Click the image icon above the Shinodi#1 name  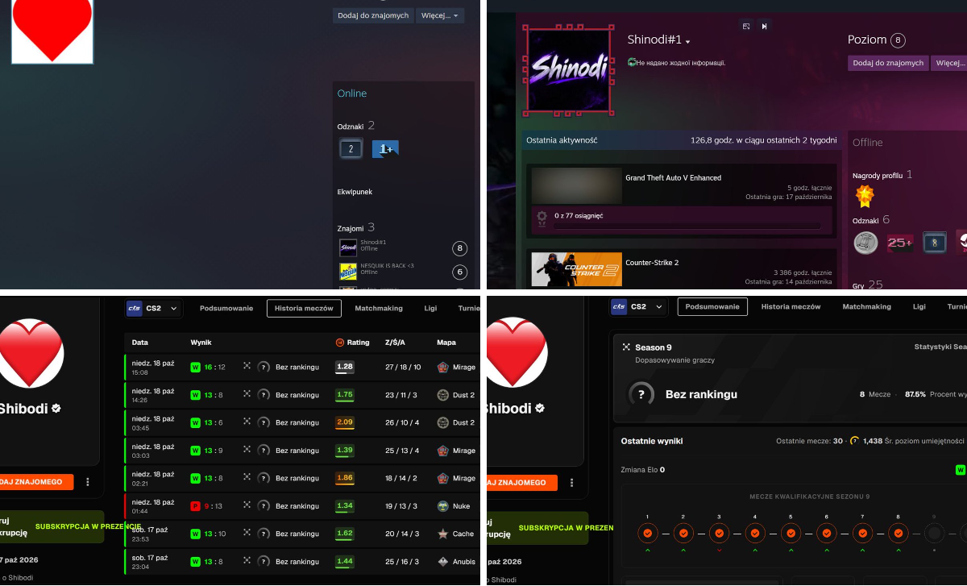[x=746, y=26]
